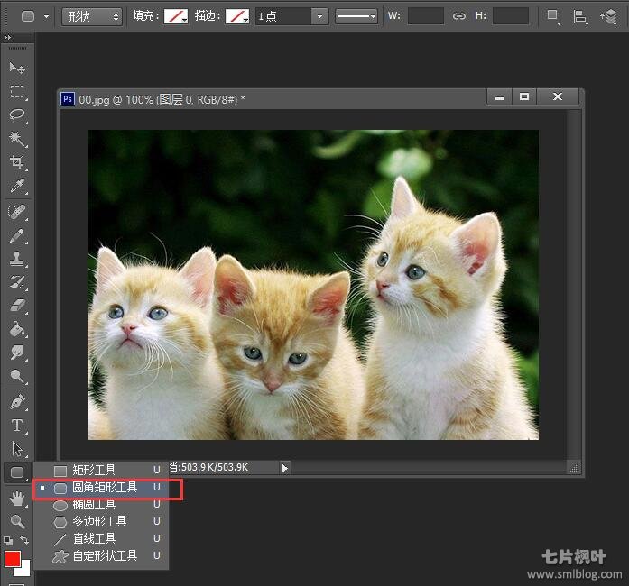Screen dimensions: 629x586
Task: Click the W width input field
Action: tap(425, 16)
